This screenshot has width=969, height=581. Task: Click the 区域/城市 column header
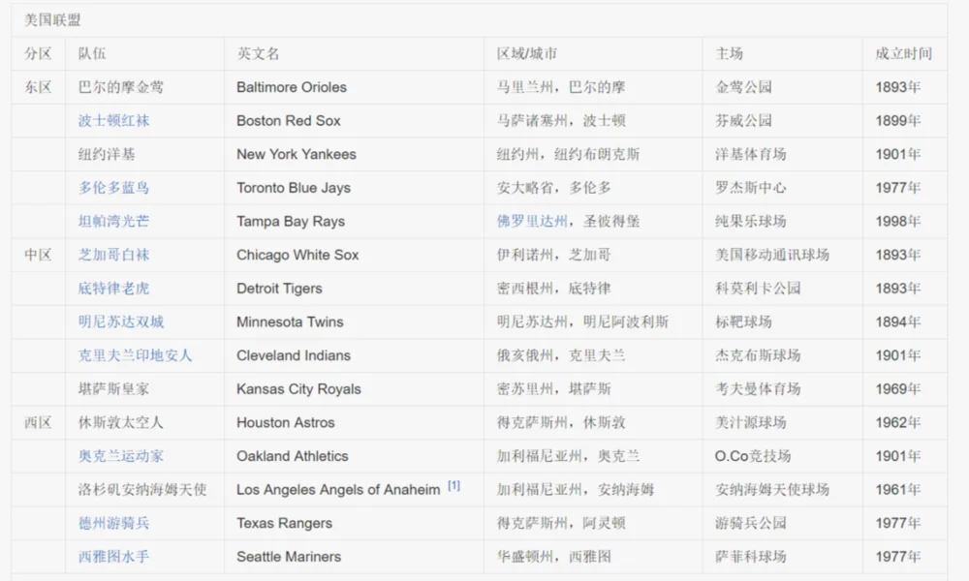coord(527,53)
